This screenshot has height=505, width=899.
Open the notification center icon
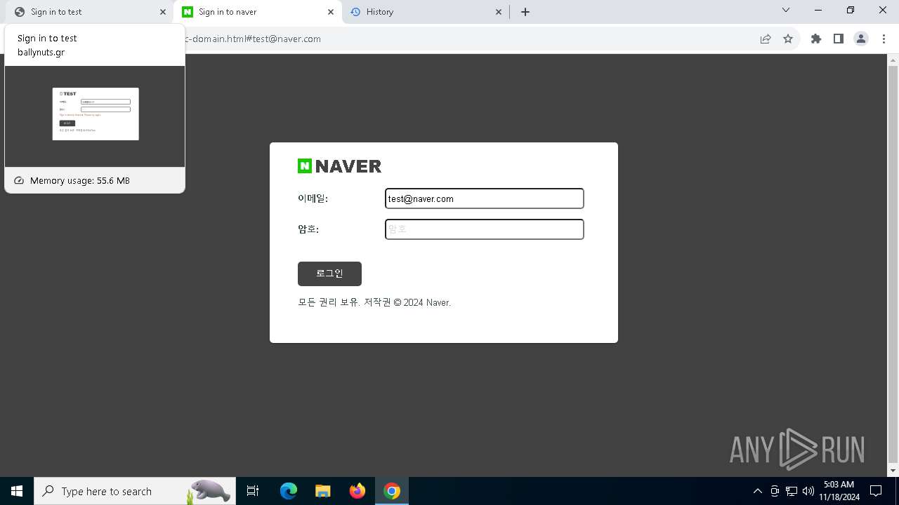point(876,491)
